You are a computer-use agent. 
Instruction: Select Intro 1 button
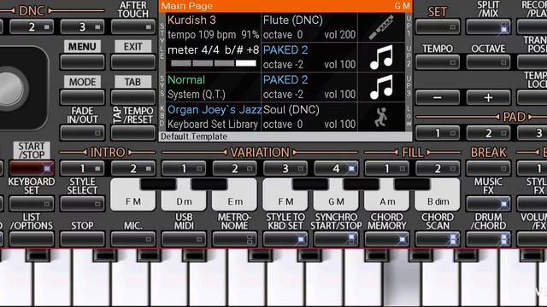click(x=82, y=169)
